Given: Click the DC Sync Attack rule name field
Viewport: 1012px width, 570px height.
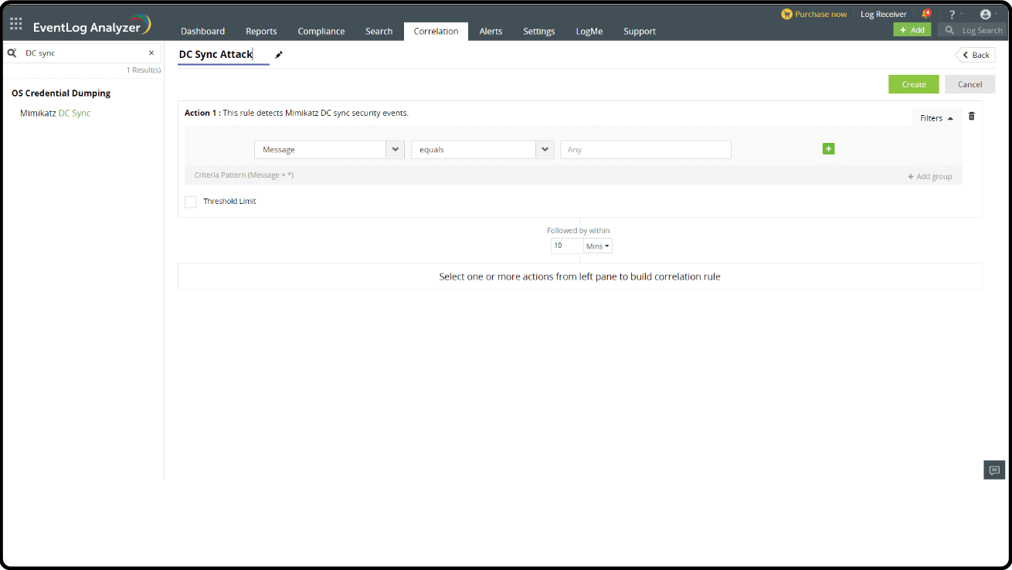Looking at the screenshot, I should [x=223, y=55].
